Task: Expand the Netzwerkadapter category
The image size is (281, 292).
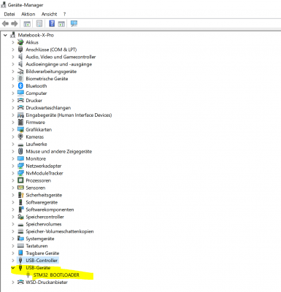Action: point(13,166)
